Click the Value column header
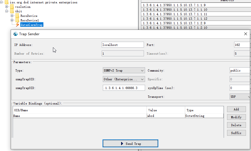The width and height of the screenshot is (251, 151). [x=166, y=110]
